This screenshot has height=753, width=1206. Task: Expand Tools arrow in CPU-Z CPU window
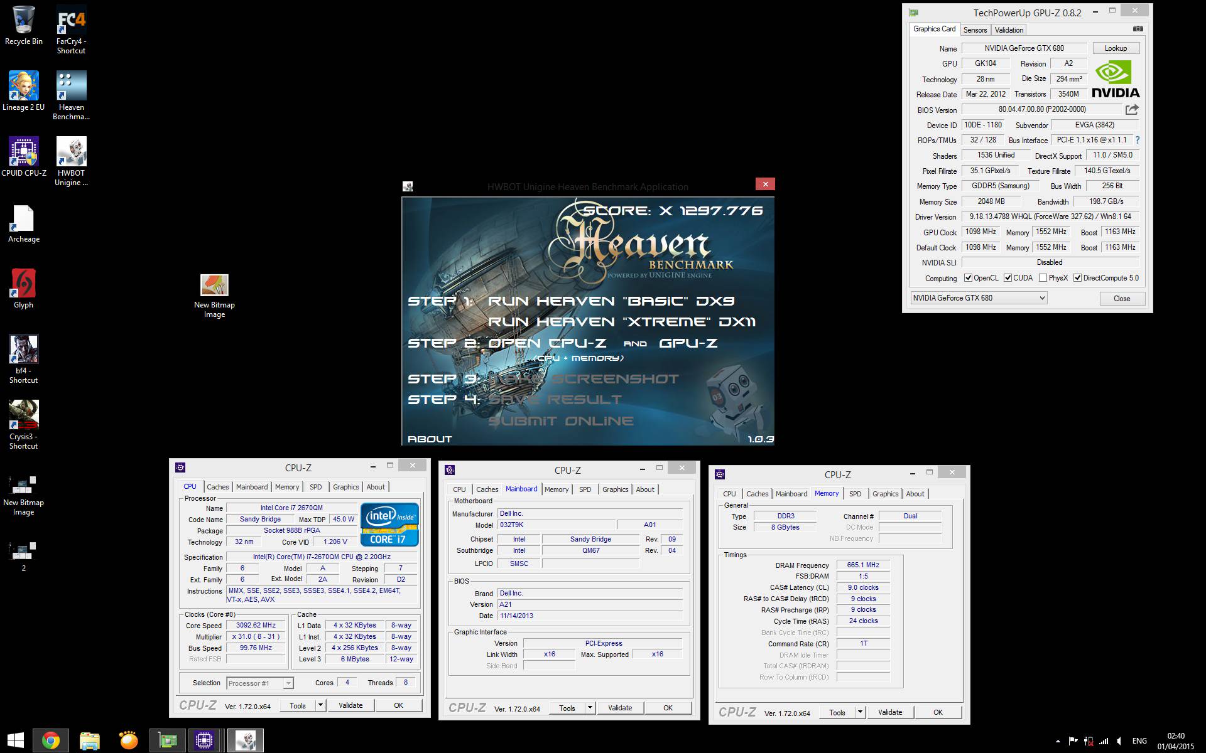pyautogui.click(x=320, y=705)
